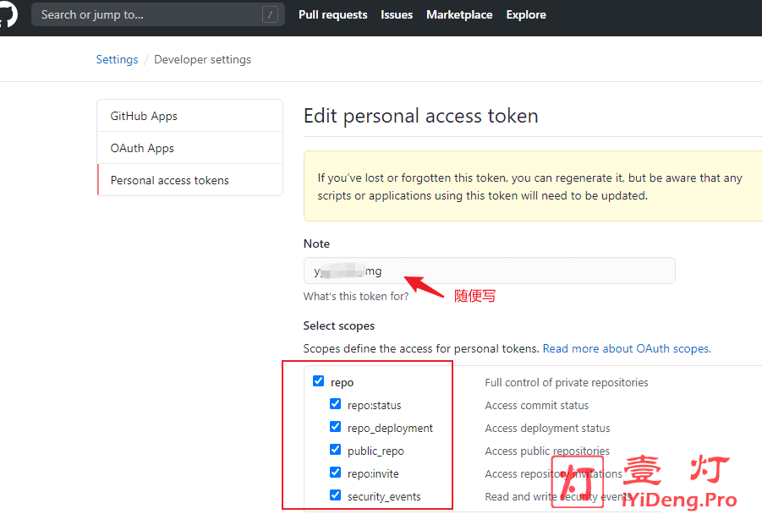Click 'Edit personal access token' heading

421,116
